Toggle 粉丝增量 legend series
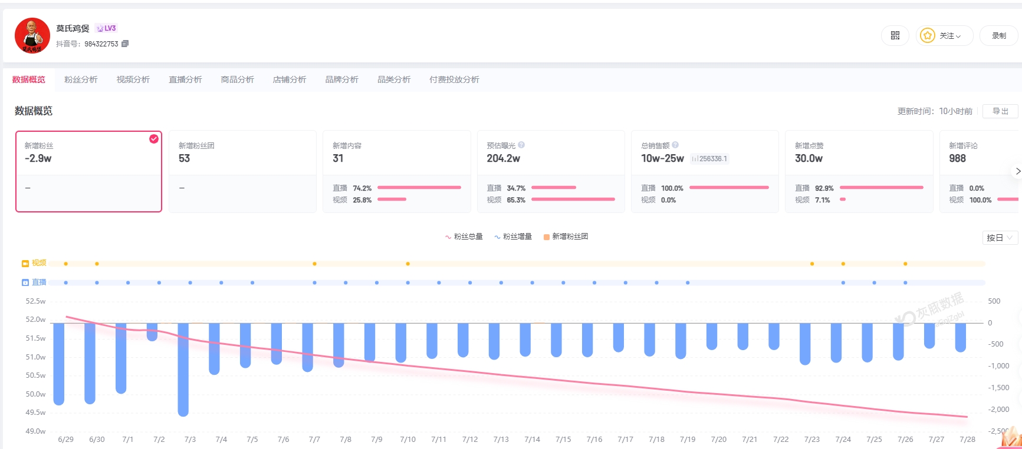This screenshot has width=1022, height=449. (x=513, y=237)
